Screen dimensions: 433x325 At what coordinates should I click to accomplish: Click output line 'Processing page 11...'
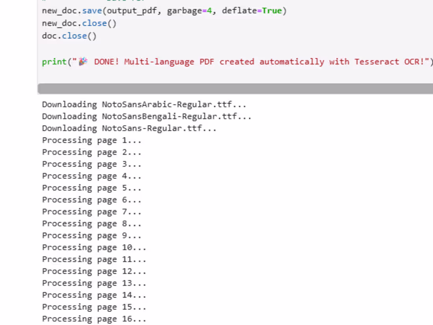click(x=94, y=260)
